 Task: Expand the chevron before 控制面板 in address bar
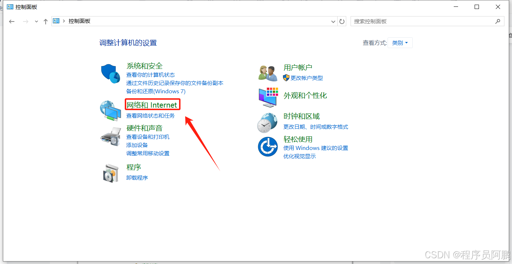coord(64,21)
